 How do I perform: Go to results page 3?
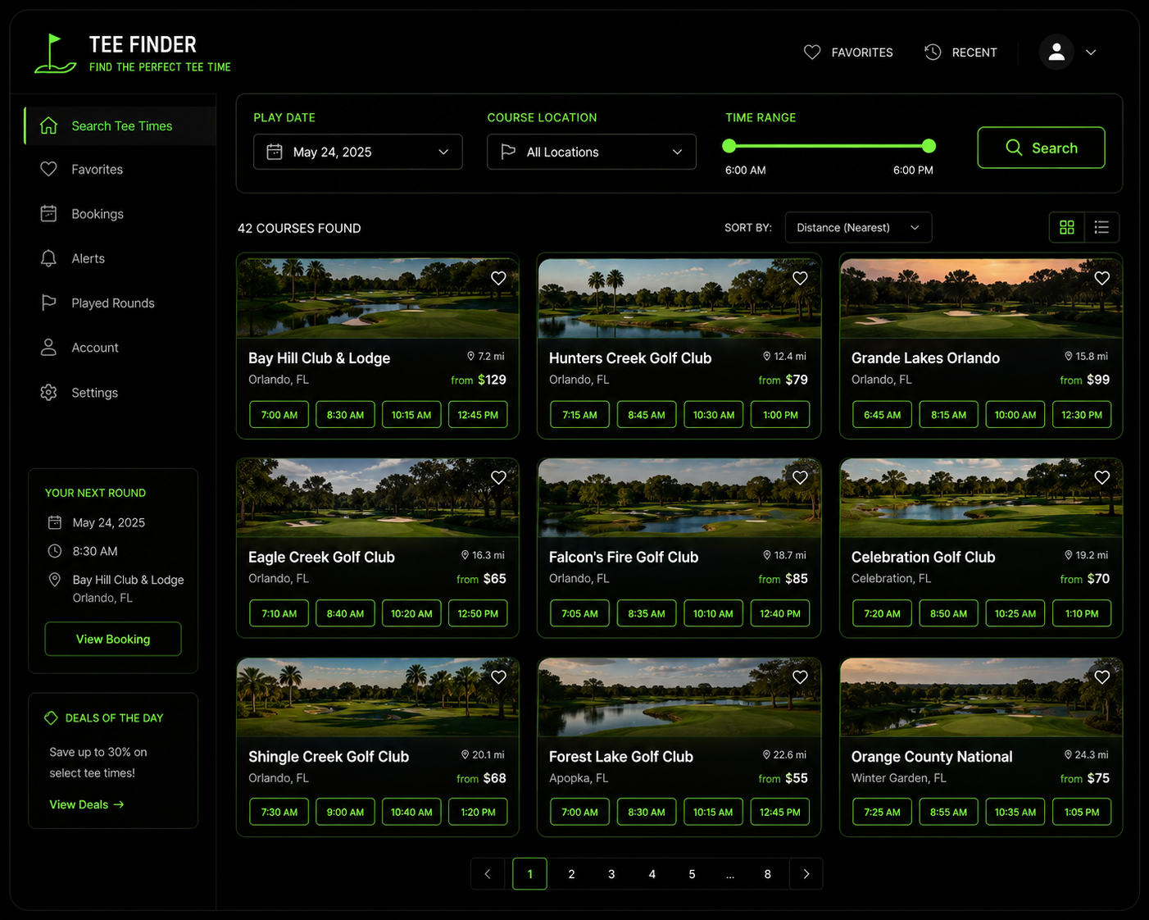click(611, 874)
